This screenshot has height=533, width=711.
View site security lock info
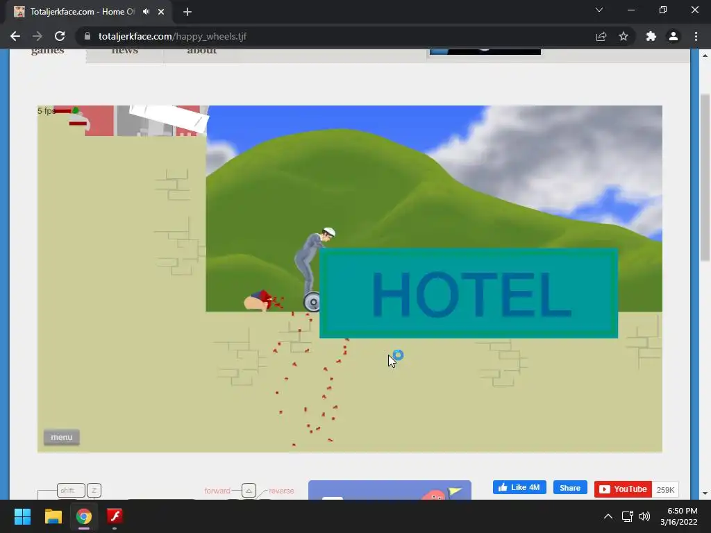coord(87,36)
